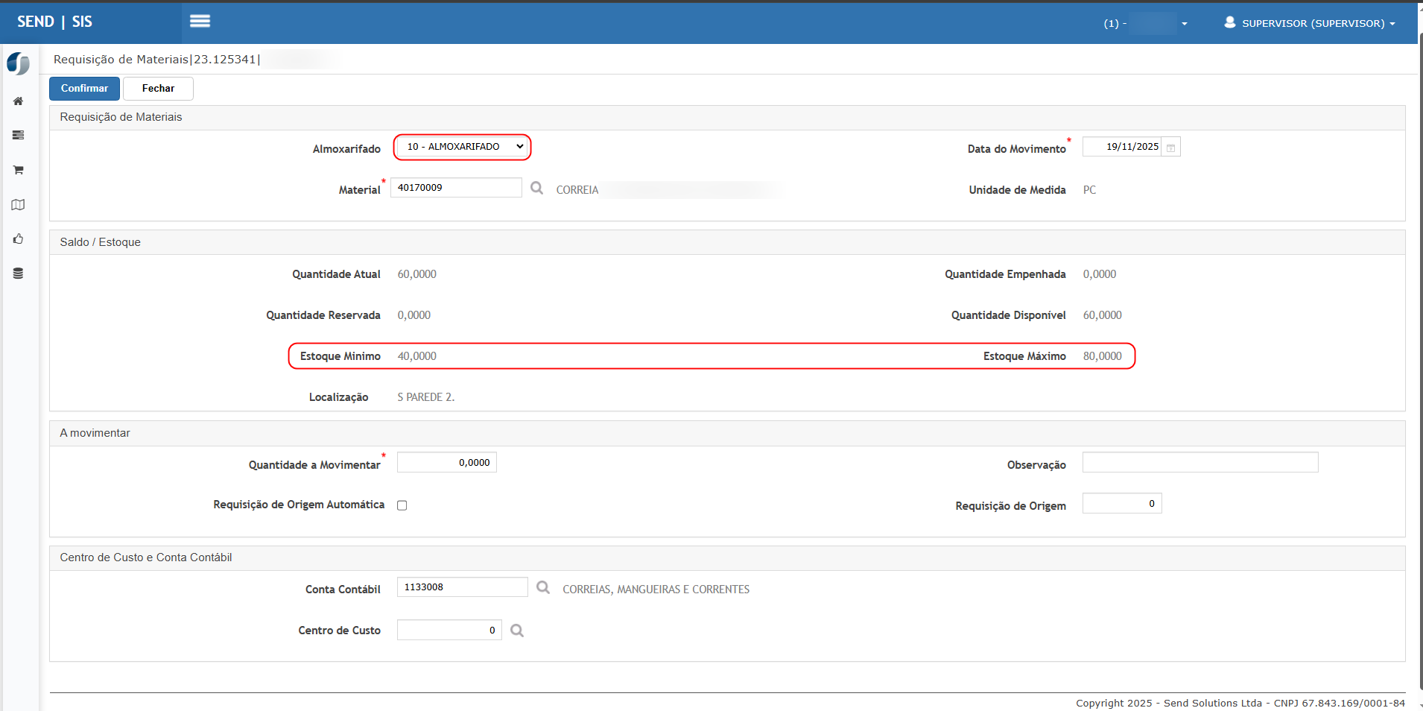This screenshot has width=1423, height=711.
Task: Click the search icon beside Material field
Action: pos(536,188)
